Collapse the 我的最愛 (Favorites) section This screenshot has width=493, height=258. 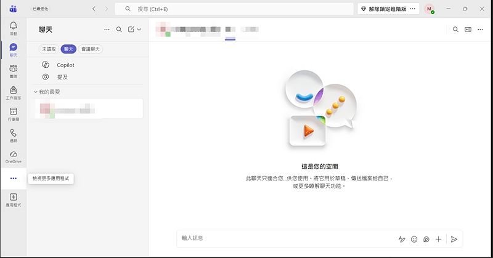coord(35,92)
